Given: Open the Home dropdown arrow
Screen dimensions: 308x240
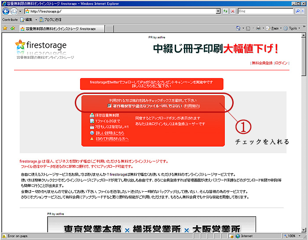Looking at the screenshot, I should tap(243, 29).
